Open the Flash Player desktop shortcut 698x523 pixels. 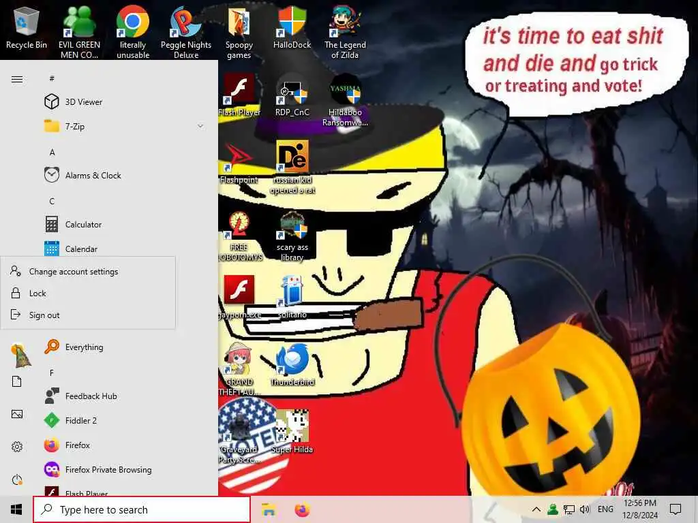coord(239,95)
